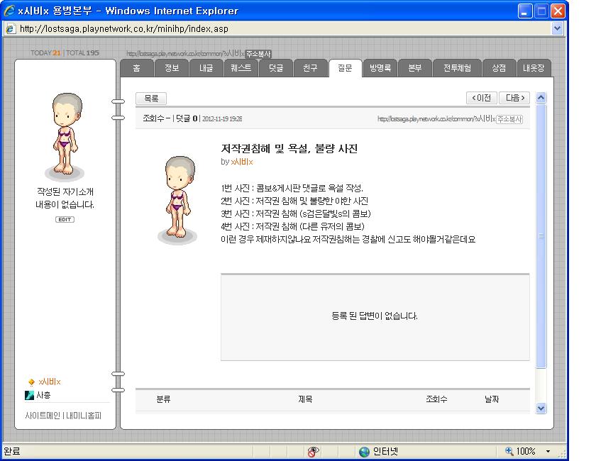Image resolution: width=596 pixels, height=461 pixels.
Task: Click the page icon in address bar
Action: click(x=11, y=29)
